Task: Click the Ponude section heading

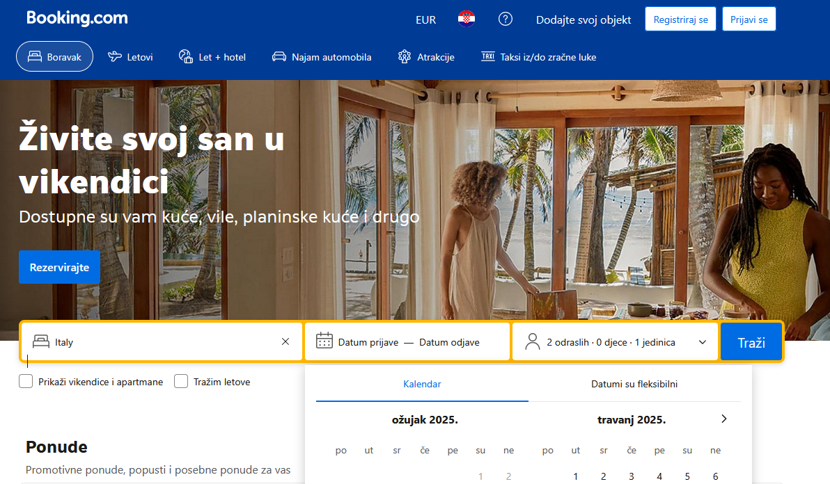Action: [56, 446]
